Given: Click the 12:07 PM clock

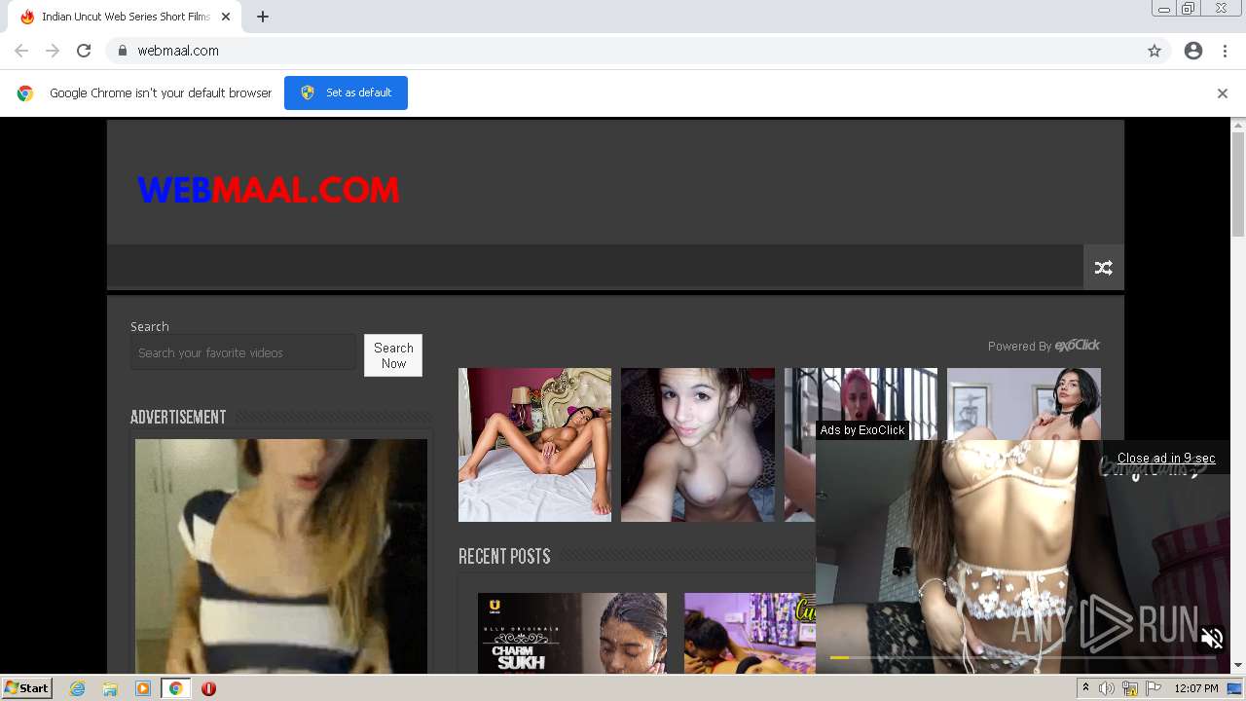Looking at the screenshot, I should 1196,688.
